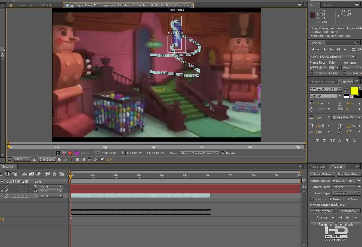Switch to the Effects & Presets tab
Viewport: 362px width, 247px height.
pos(322,82)
